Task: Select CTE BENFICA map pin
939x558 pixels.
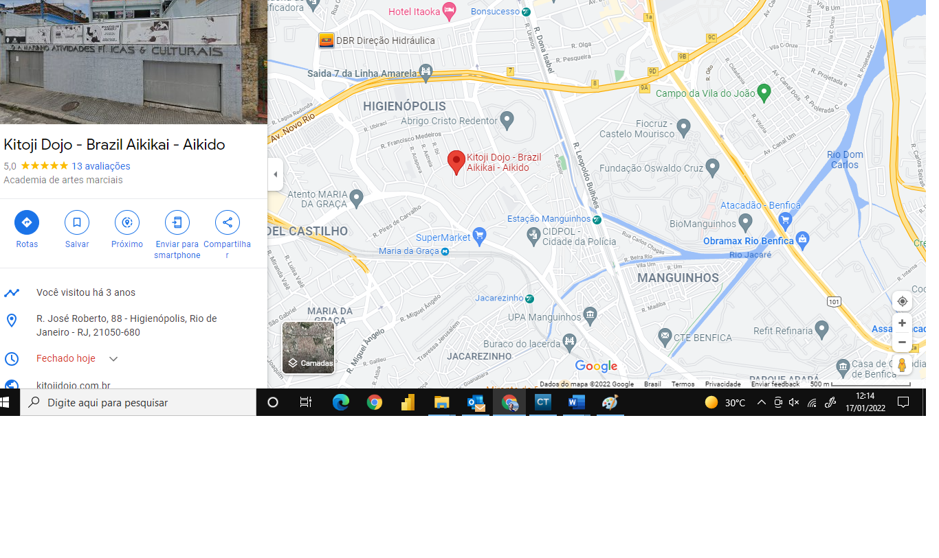Action: (664, 336)
